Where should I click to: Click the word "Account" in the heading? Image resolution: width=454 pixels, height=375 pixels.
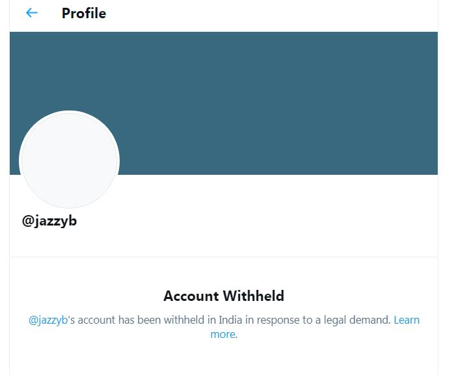pyautogui.click(x=191, y=296)
